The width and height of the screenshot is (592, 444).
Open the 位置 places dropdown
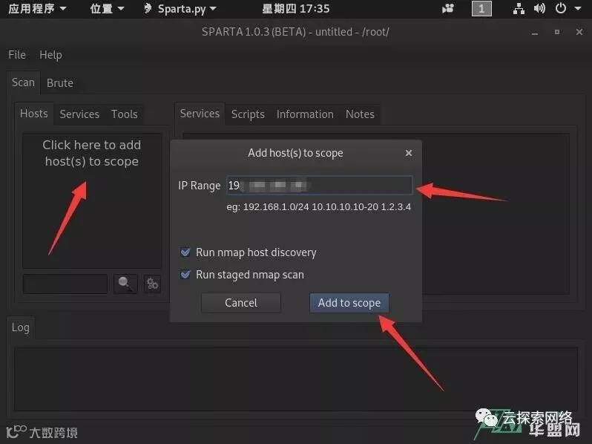pyautogui.click(x=107, y=8)
